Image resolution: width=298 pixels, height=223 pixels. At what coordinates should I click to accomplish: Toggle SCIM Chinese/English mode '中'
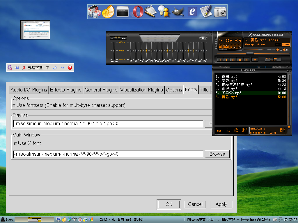pyautogui.click(x=47, y=68)
